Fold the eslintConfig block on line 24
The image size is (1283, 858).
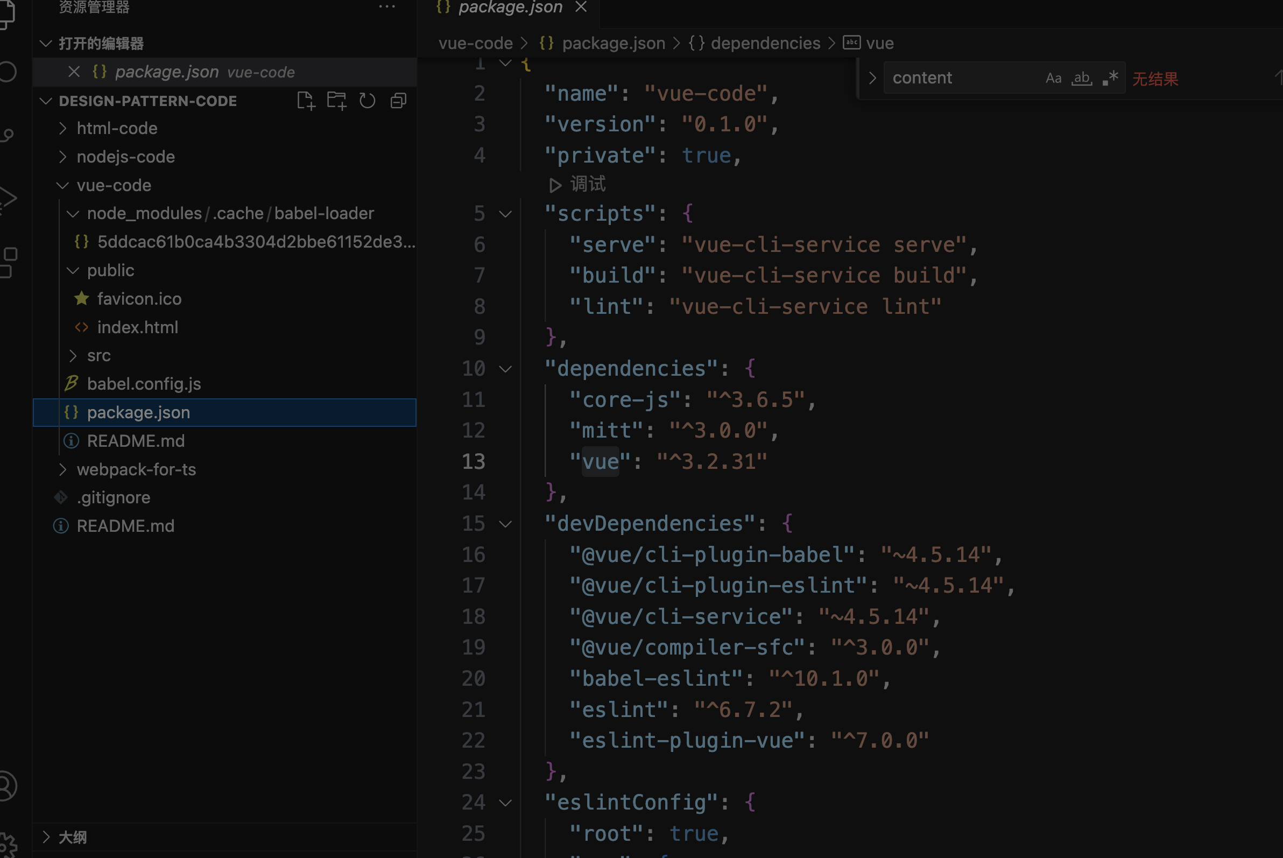[x=505, y=803]
